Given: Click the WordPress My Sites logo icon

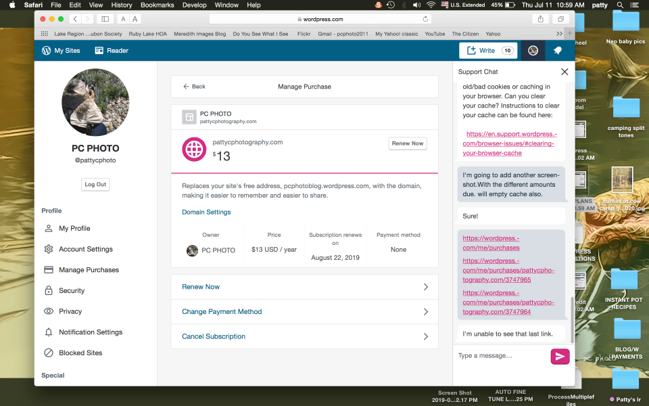Looking at the screenshot, I should click(47, 51).
